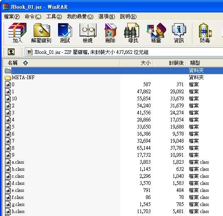The image size is (223, 216).
Task: Sort list by 大小 column header
Action: coord(136,63)
